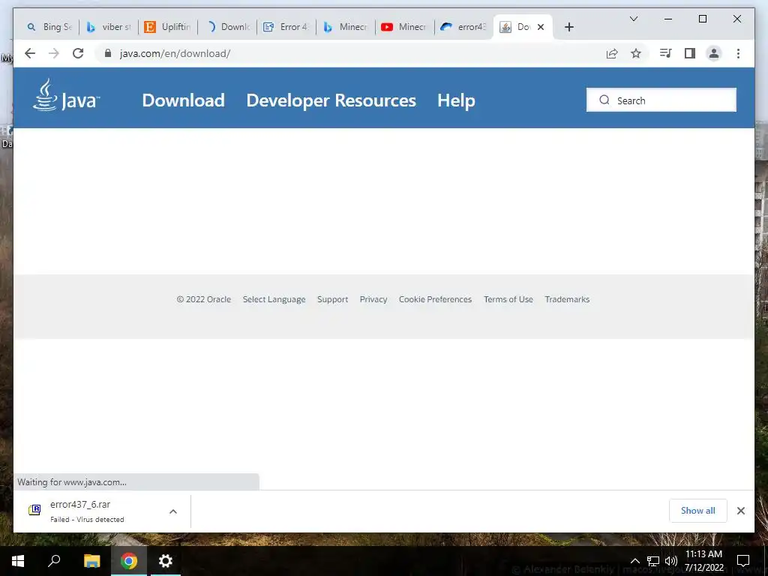Click the Chrome taskbar icon
Image resolution: width=768 pixels, height=576 pixels.
tap(129, 561)
